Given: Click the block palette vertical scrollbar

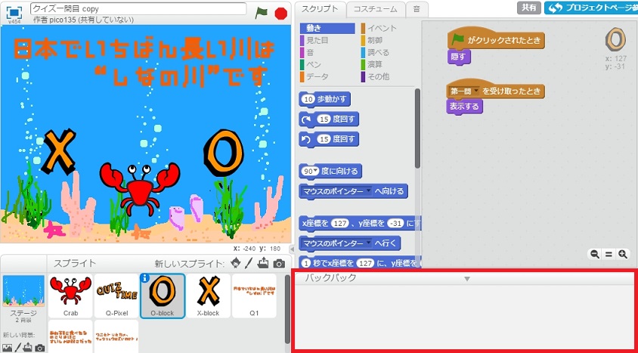Looking at the screenshot, I should point(417,128).
